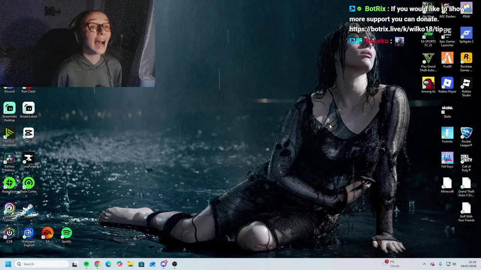The width and height of the screenshot is (481, 270).
Task: Select the Golf With Your Friends file
Action: pos(466,212)
